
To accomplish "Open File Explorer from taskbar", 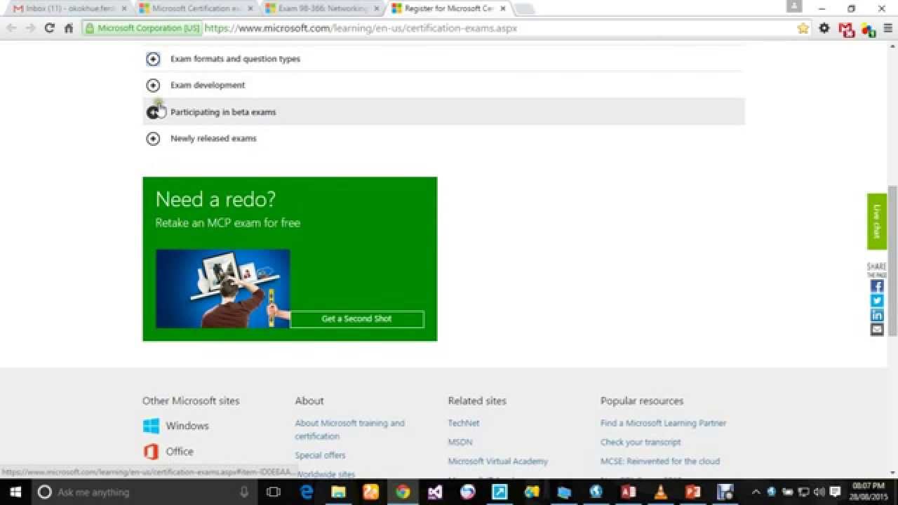I will click(x=339, y=492).
